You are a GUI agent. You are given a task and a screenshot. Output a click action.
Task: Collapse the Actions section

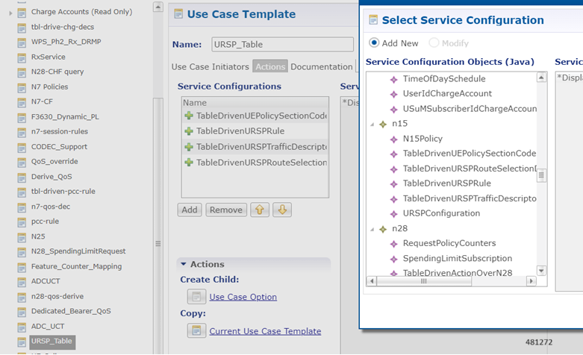(x=182, y=264)
